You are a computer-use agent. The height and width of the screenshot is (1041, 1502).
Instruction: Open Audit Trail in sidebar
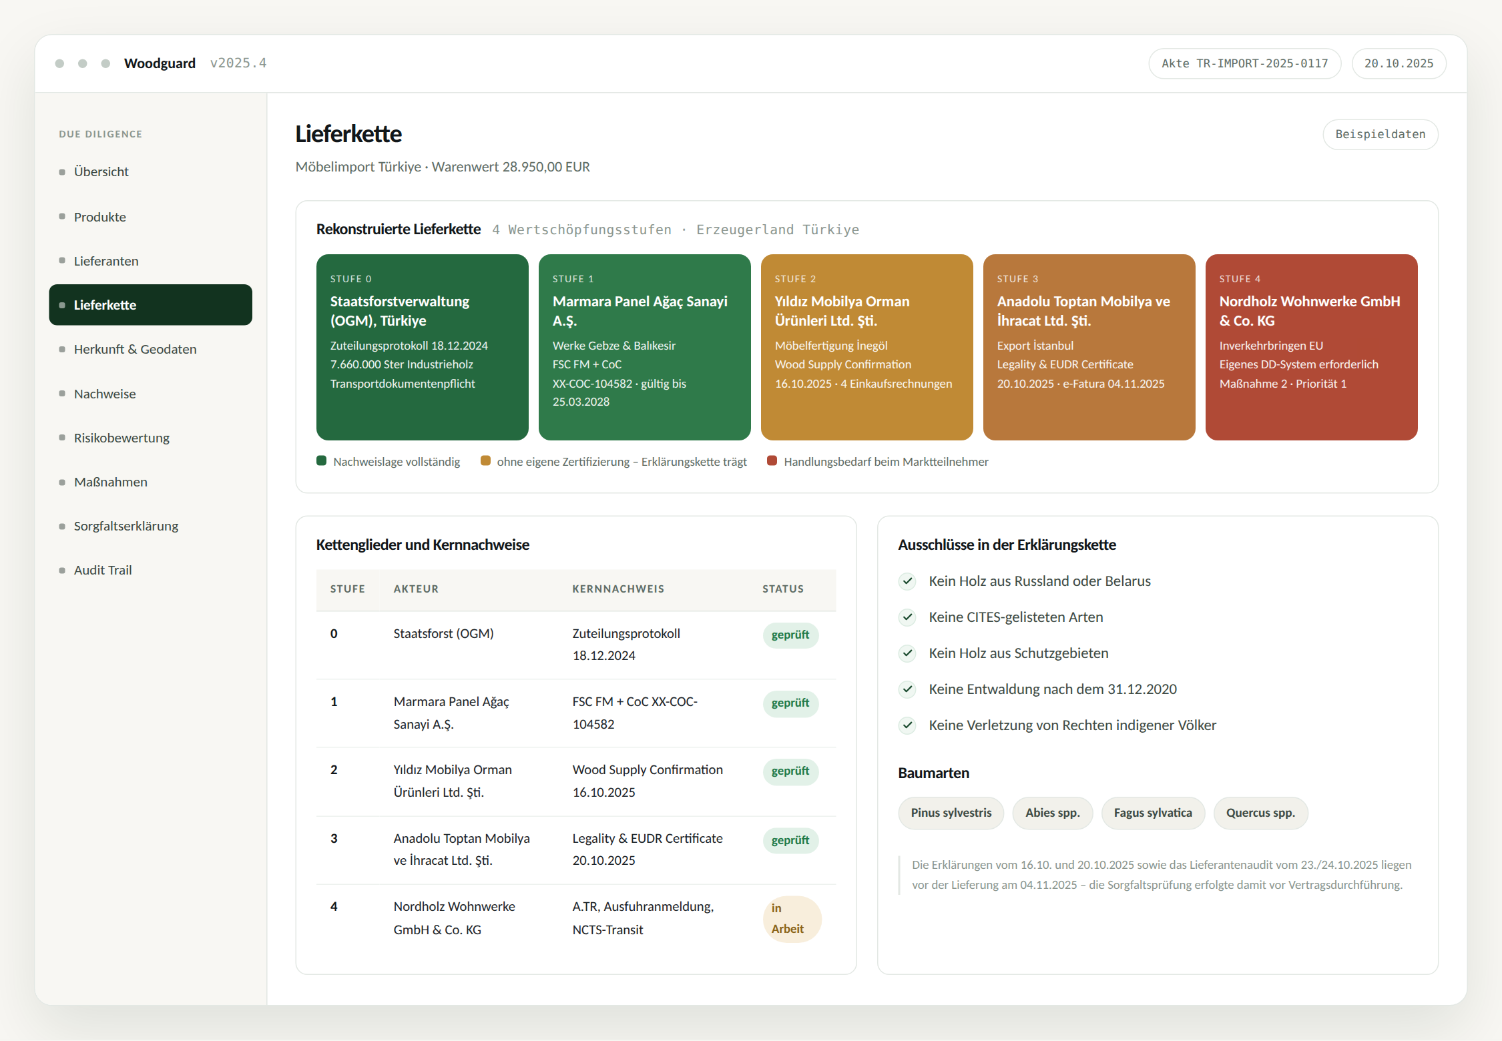click(150, 570)
